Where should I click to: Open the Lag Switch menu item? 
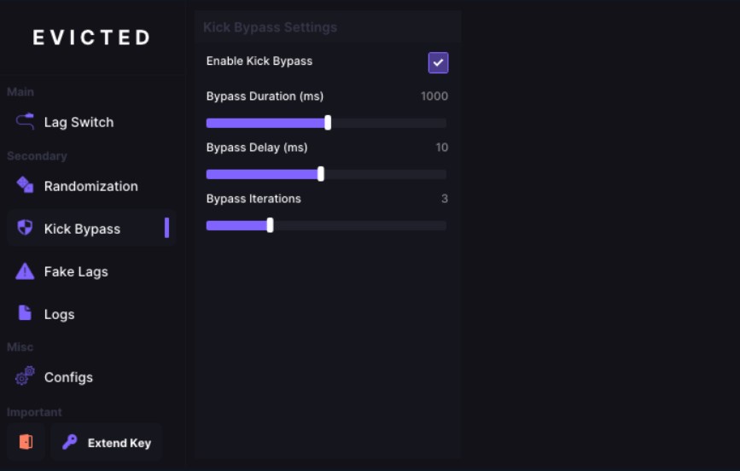pyautogui.click(x=79, y=122)
